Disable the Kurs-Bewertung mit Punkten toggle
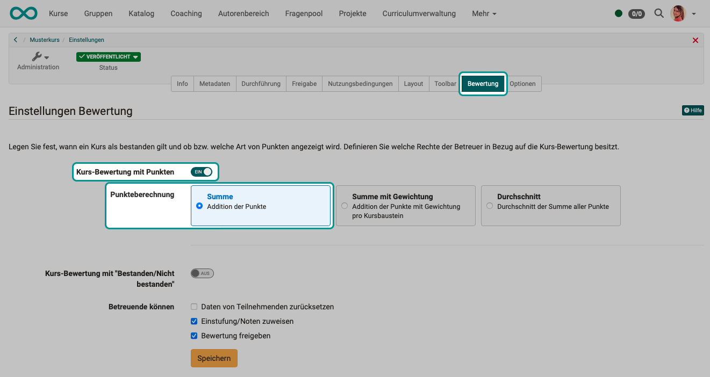Viewport: 710px width, 377px height. click(202, 172)
